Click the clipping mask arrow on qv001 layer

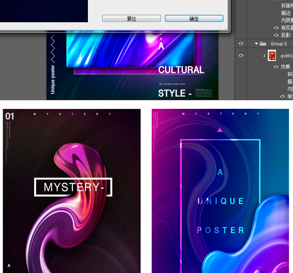pos(264,56)
